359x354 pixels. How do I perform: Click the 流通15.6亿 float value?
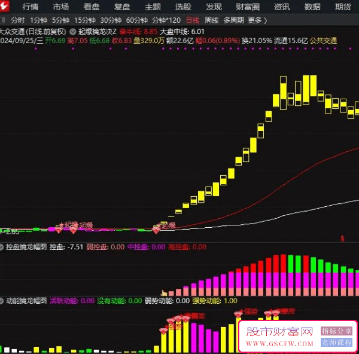tap(291, 41)
